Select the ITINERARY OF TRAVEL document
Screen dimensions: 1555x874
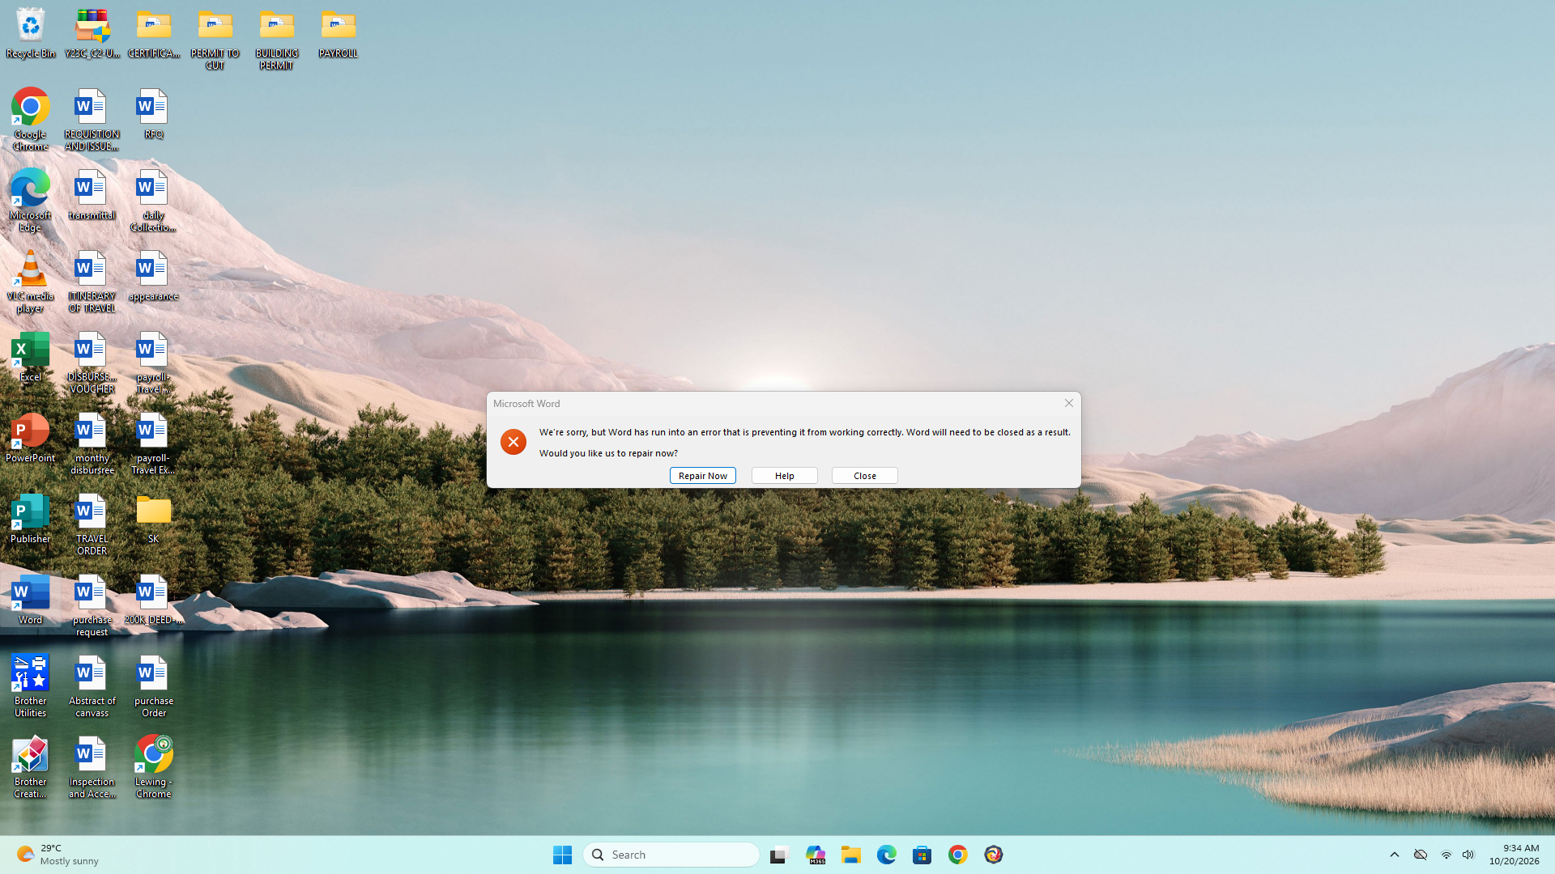coord(92,282)
